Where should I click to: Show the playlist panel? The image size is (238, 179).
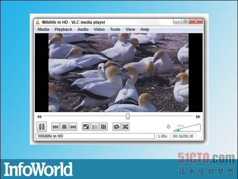(x=95, y=127)
